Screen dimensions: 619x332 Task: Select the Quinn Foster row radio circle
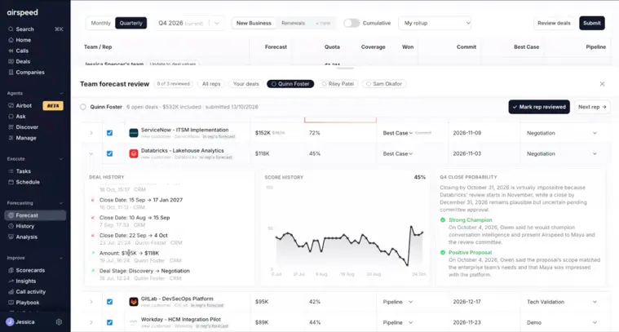(83, 107)
